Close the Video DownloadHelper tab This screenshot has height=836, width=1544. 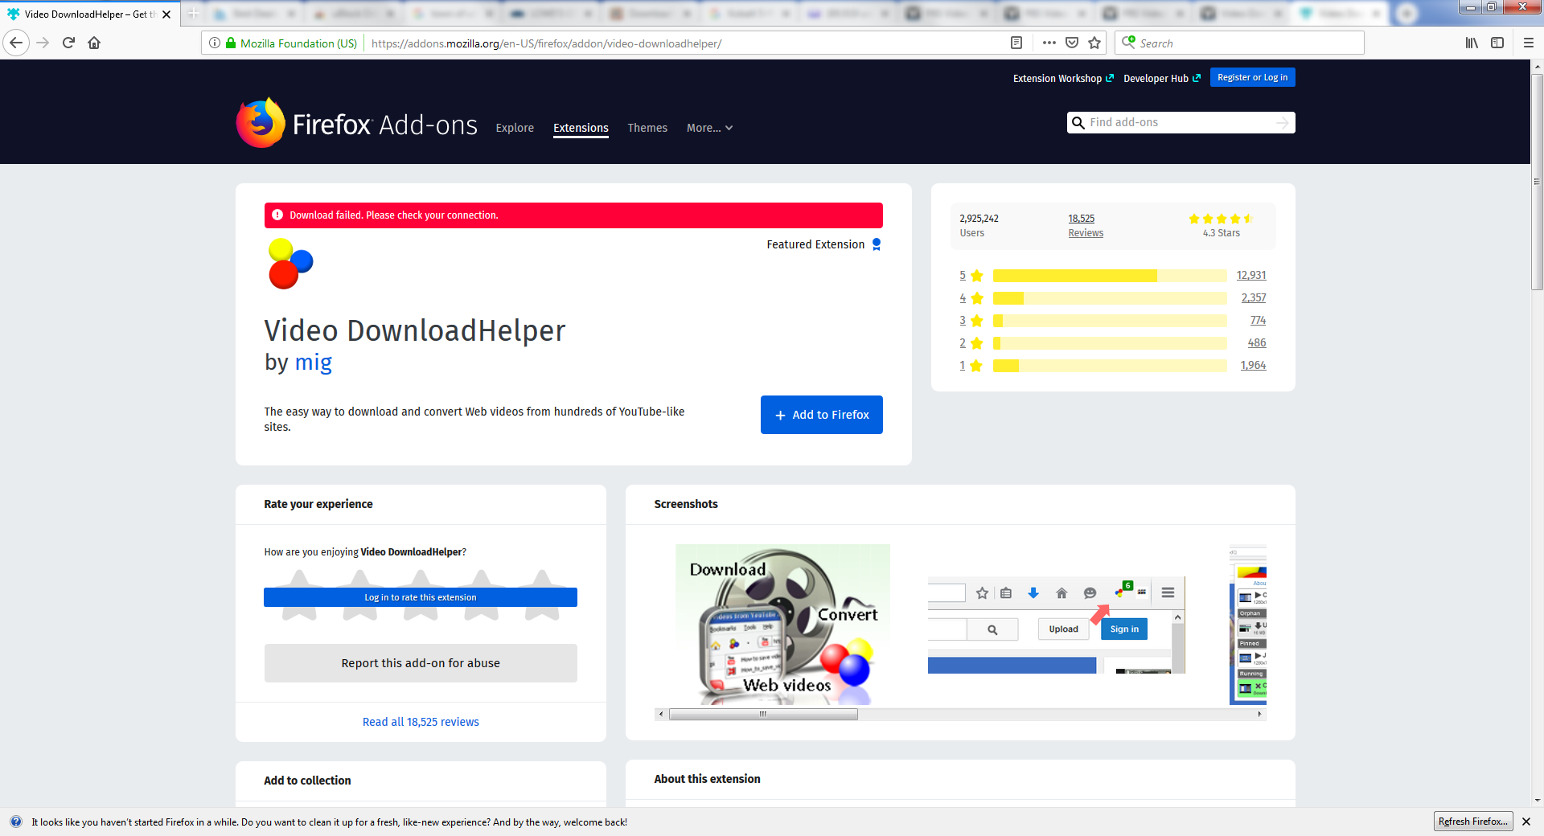(166, 14)
